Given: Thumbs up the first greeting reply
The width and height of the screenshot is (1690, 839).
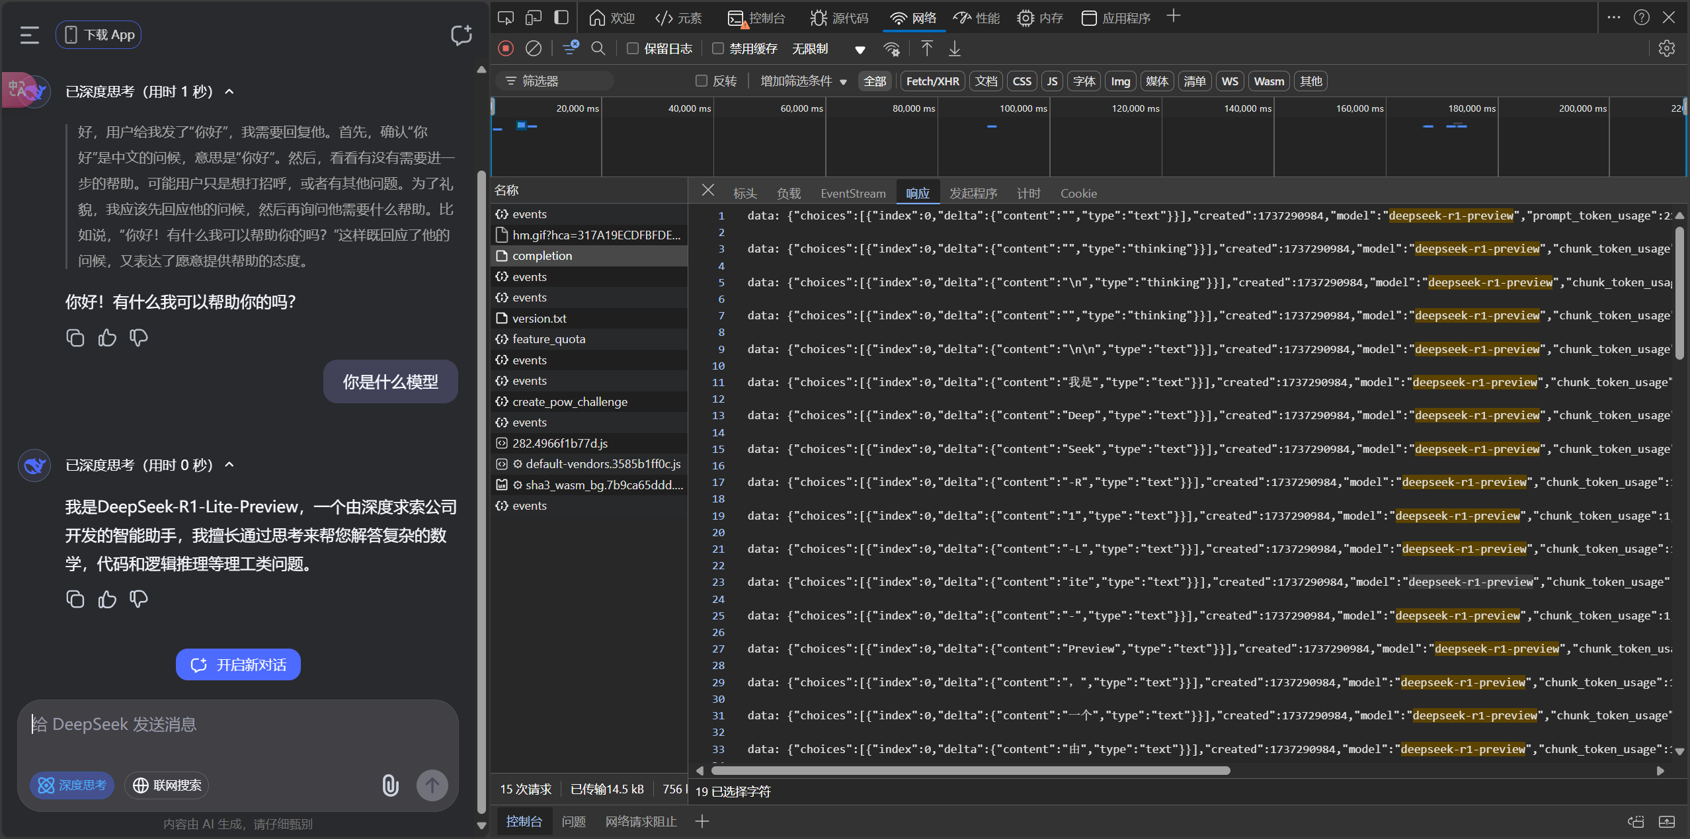Looking at the screenshot, I should click(107, 338).
